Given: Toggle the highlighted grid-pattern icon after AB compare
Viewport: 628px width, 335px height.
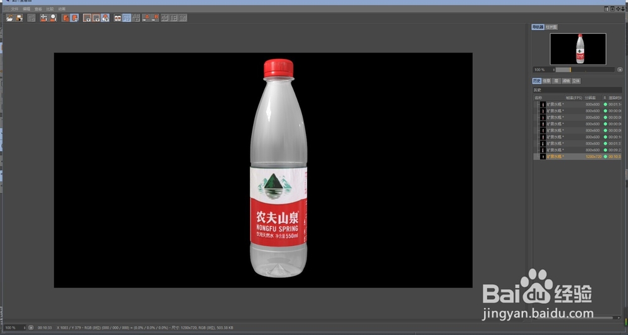Looking at the screenshot, I should click(x=127, y=18).
